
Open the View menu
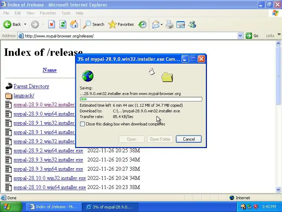pos(30,13)
